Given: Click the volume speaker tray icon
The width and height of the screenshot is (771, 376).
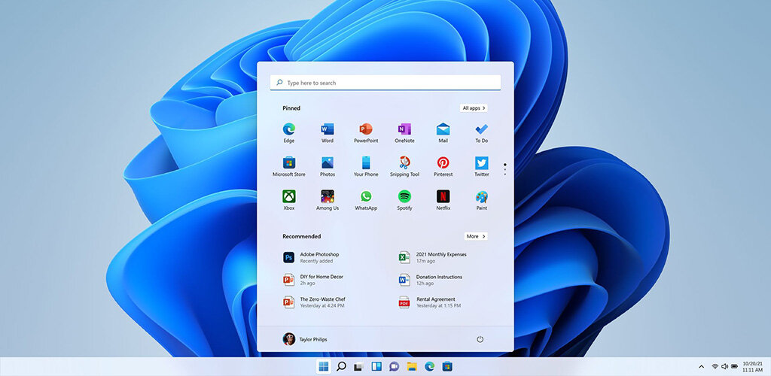Looking at the screenshot, I should pyautogui.click(x=724, y=367).
